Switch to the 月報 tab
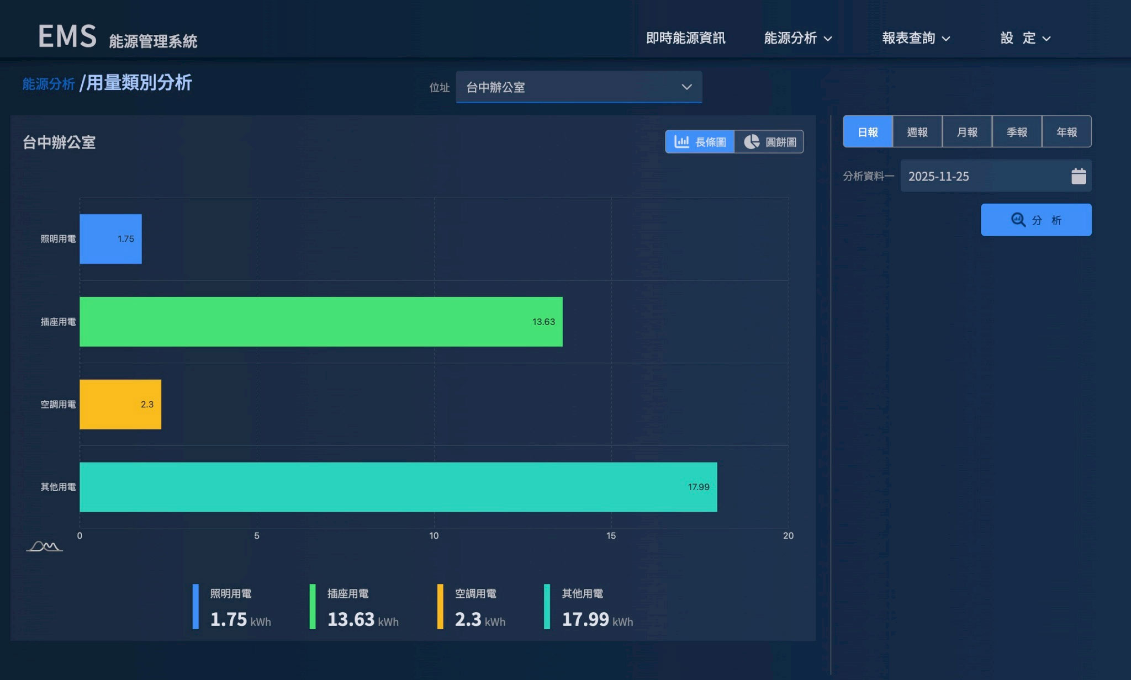This screenshot has width=1131, height=680. (x=967, y=132)
